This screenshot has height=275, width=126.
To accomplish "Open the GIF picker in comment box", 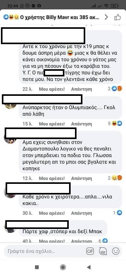I will (x=90, y=251).
